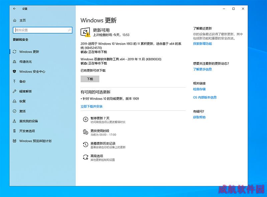Click the 开发者选项 tools icon
Viewport: 267px width, 197px height.
click(x=15, y=131)
